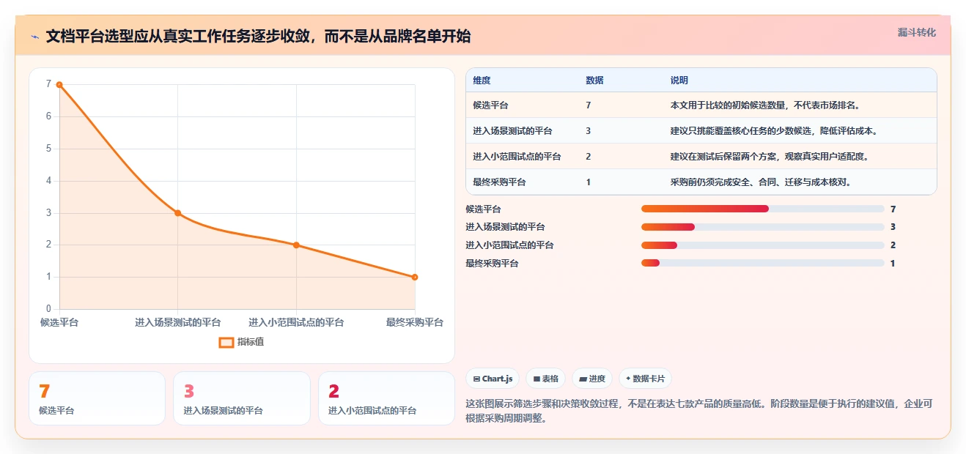
Task: Click the 进入小范围试点的平台 x-axis label
Action: click(x=296, y=322)
